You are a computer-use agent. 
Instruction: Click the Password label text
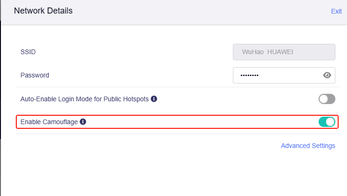point(35,75)
